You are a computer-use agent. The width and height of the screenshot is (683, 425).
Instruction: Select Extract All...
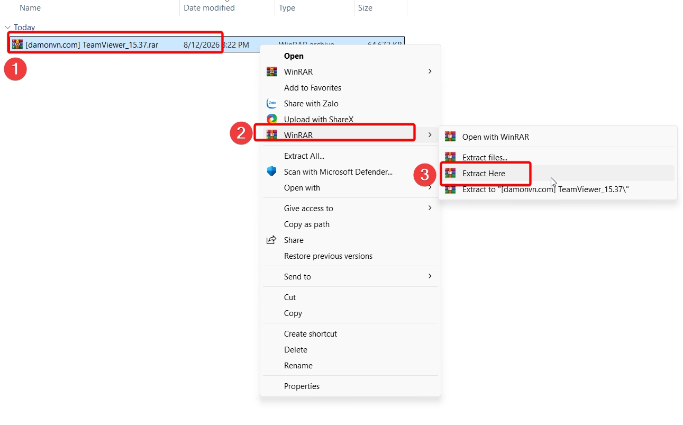(304, 156)
